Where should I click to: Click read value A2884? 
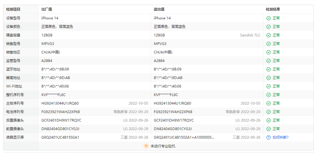point(159,61)
